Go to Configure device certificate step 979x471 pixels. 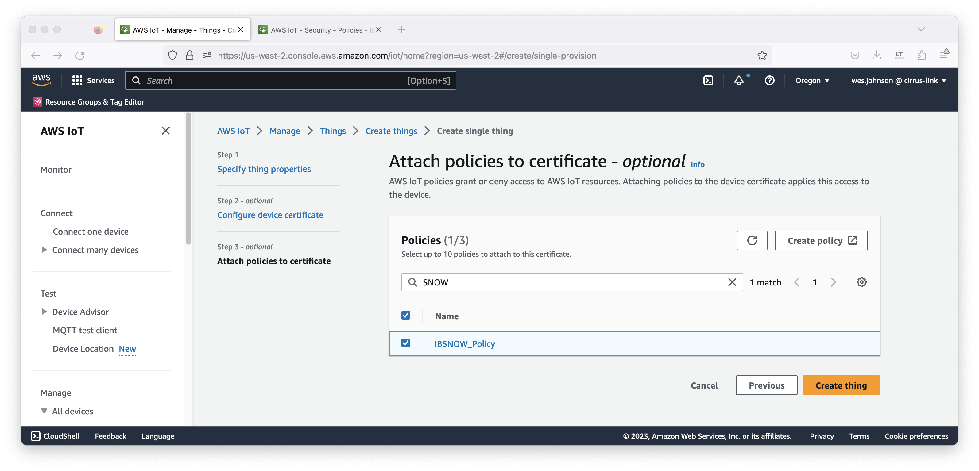(270, 215)
